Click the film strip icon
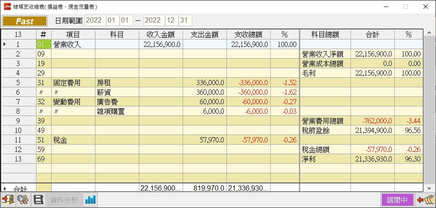 38,200
